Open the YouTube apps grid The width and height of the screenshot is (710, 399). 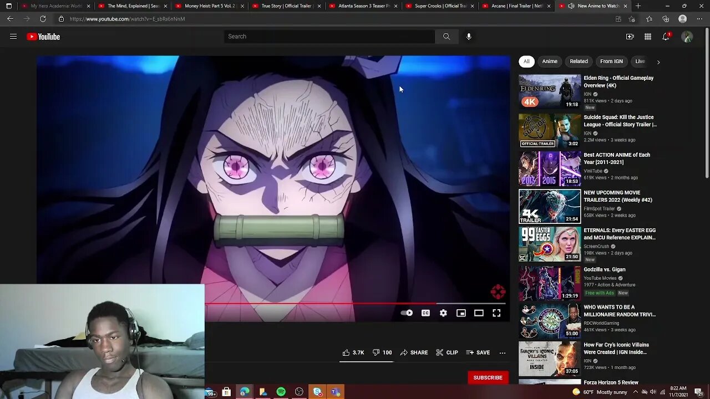pyautogui.click(x=648, y=37)
